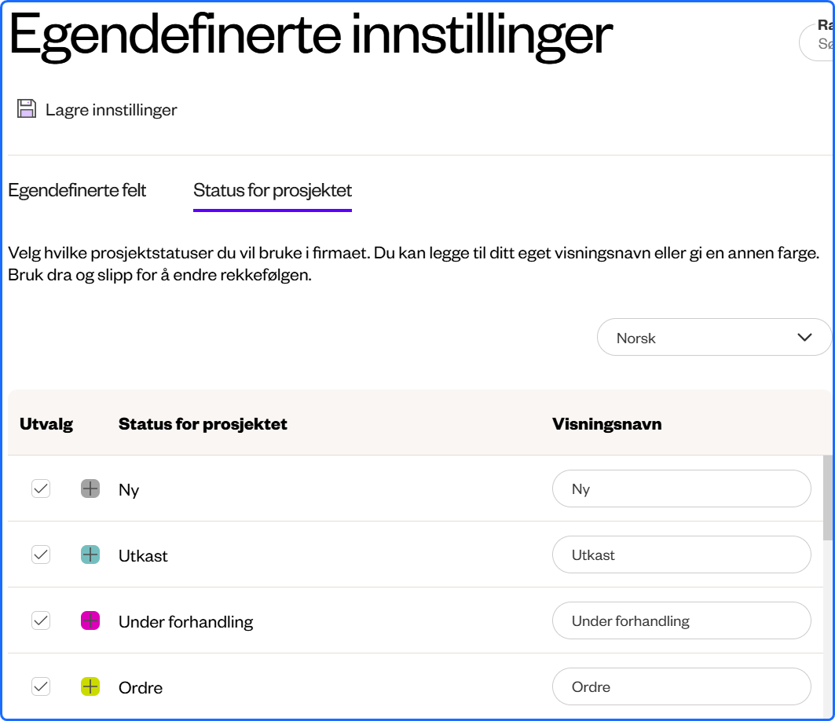Uncheck the Ny status checkbox
Image resolution: width=835 pixels, height=721 pixels.
(x=41, y=489)
